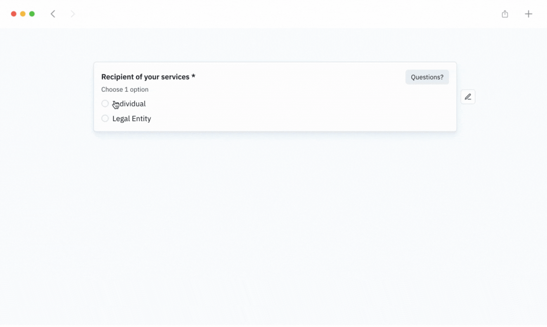Click the red traffic light button

[x=14, y=14]
